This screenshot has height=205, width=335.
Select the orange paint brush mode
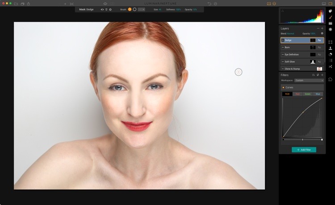(130, 9)
